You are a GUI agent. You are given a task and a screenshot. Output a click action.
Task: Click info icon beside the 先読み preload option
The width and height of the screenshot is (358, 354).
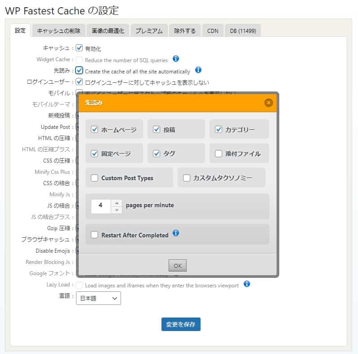(x=198, y=70)
